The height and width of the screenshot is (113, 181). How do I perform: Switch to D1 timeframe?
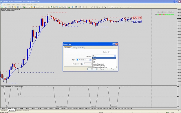click(x=125, y=7)
